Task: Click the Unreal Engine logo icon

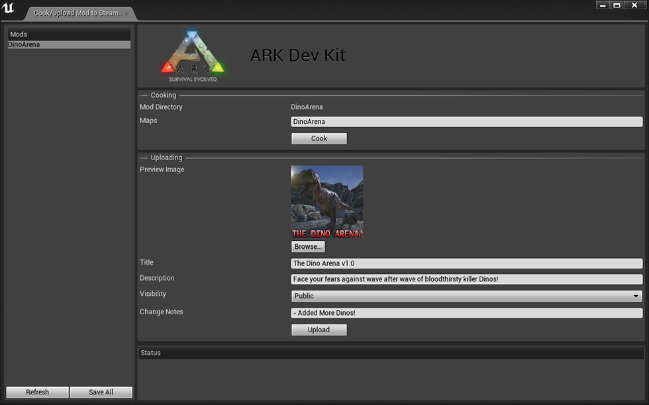Action: (x=9, y=9)
